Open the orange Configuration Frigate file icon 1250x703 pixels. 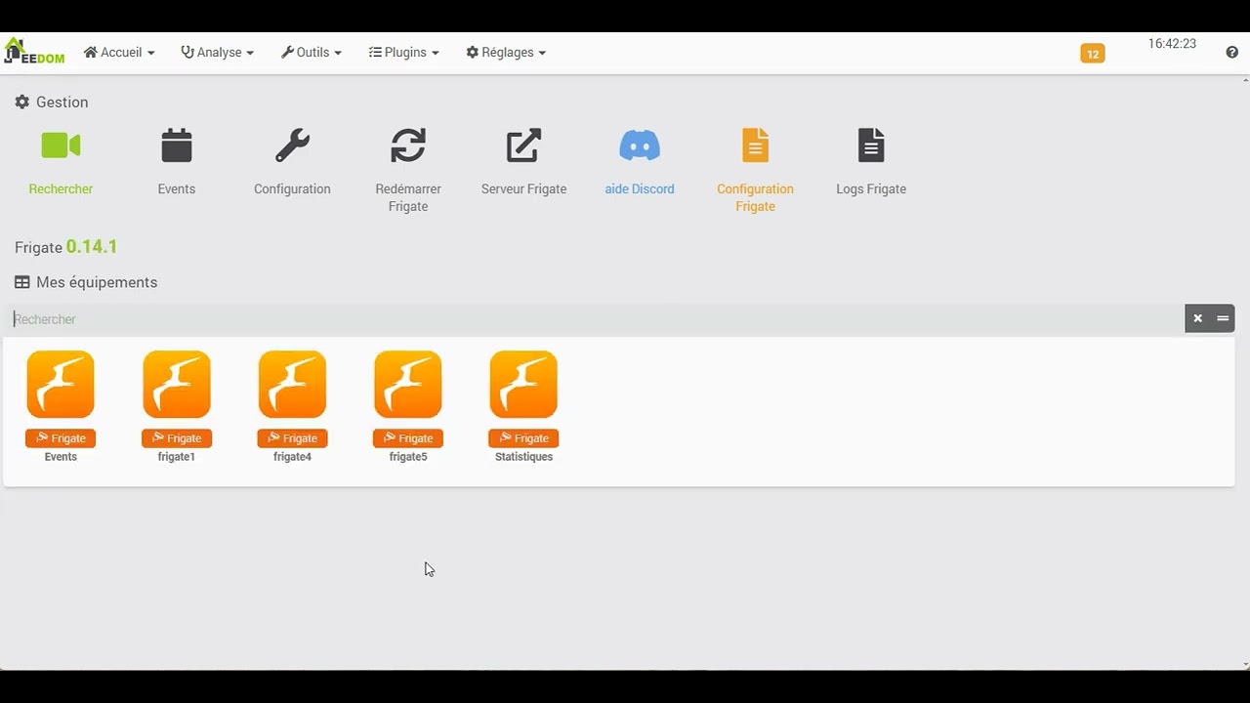(755, 145)
